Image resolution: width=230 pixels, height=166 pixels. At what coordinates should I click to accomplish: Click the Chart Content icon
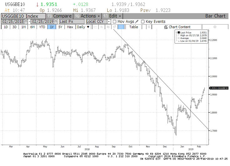click(166, 27)
